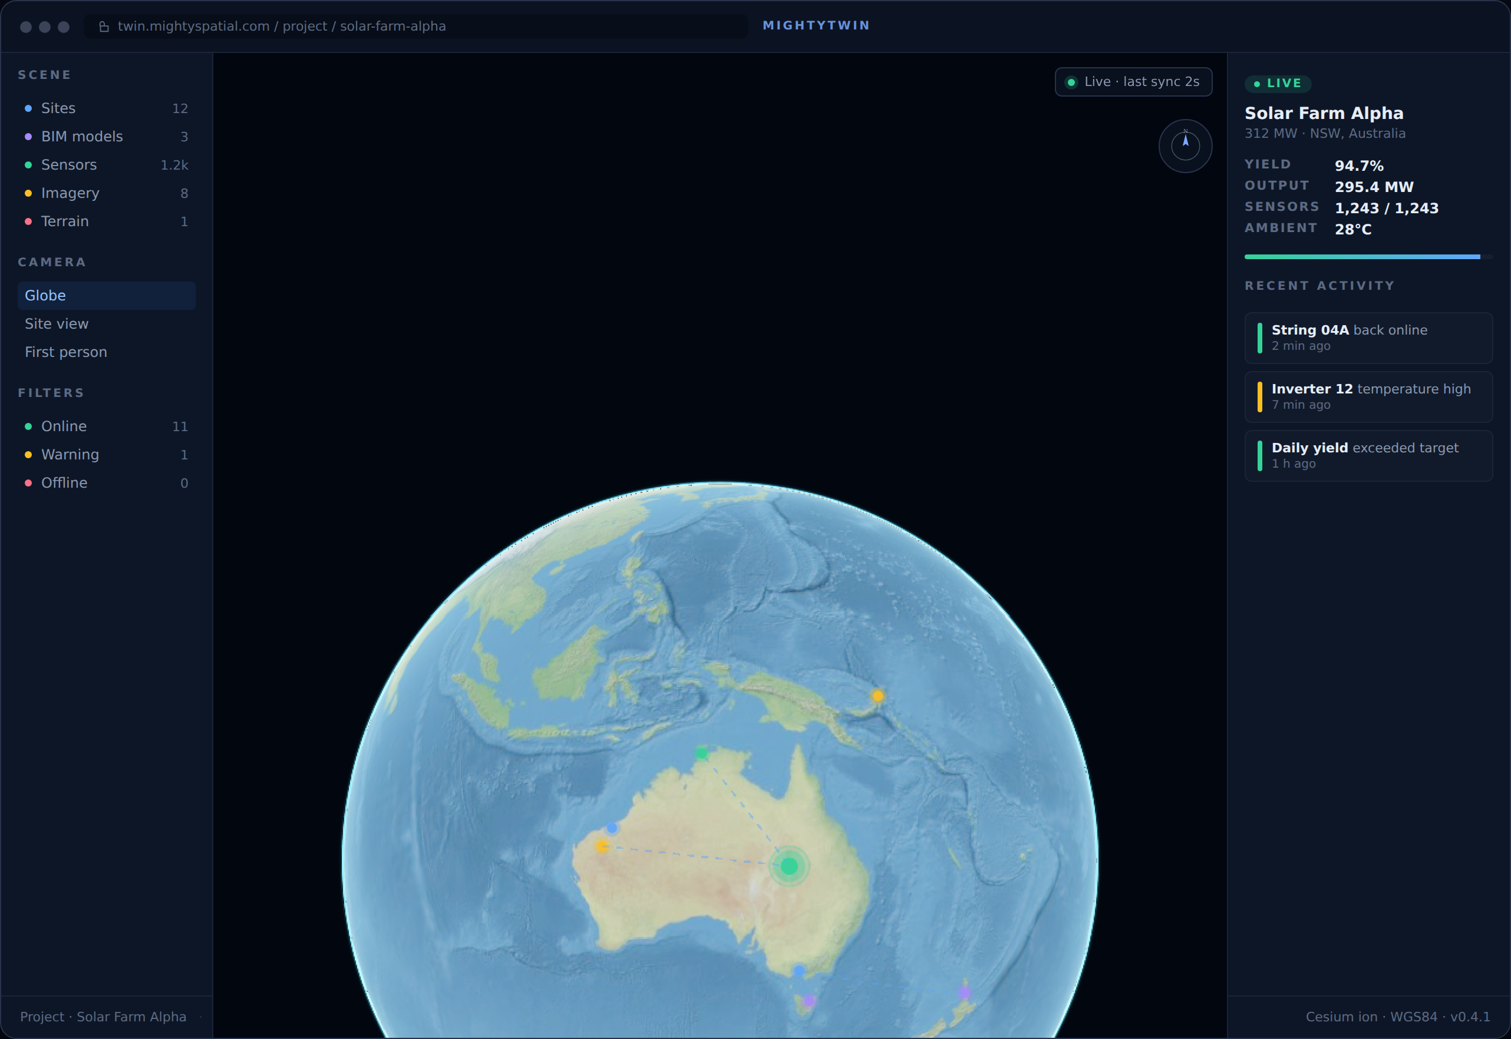Click the MIGHTYTWIN logo text
Screen dimensions: 1511x1039
(x=816, y=25)
